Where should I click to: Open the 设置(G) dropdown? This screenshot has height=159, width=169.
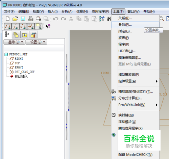pos(36,42)
